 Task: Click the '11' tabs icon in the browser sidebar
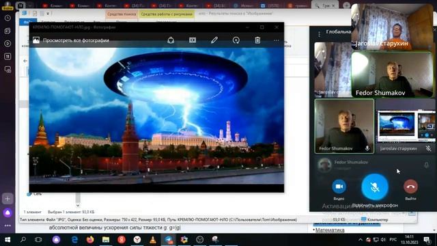pyautogui.click(x=8, y=56)
